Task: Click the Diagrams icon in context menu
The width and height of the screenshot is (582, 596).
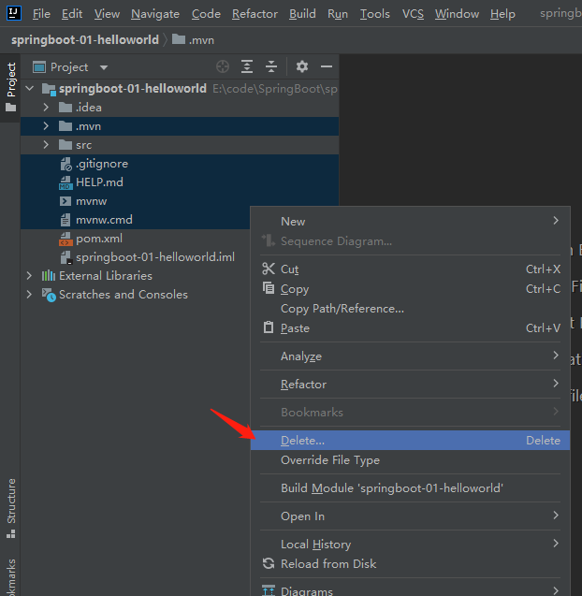Action: click(x=269, y=590)
